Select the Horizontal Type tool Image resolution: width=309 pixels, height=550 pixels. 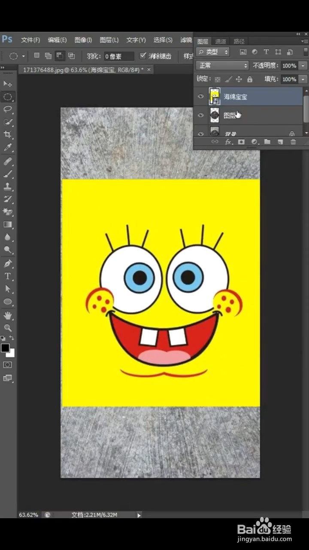tap(8, 276)
